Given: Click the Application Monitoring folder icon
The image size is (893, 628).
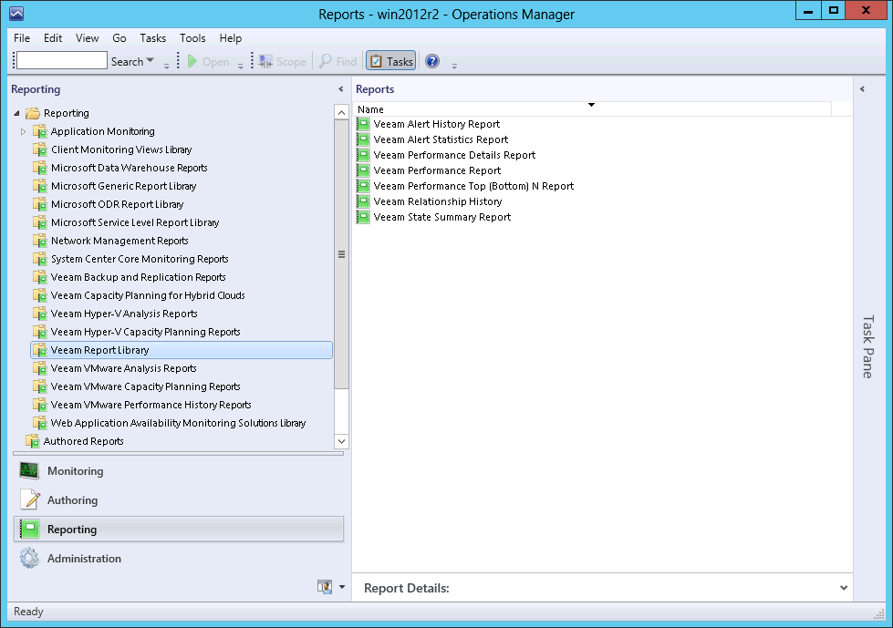Looking at the screenshot, I should point(40,131).
